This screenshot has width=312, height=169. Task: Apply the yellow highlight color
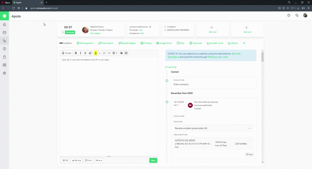tap(96, 53)
